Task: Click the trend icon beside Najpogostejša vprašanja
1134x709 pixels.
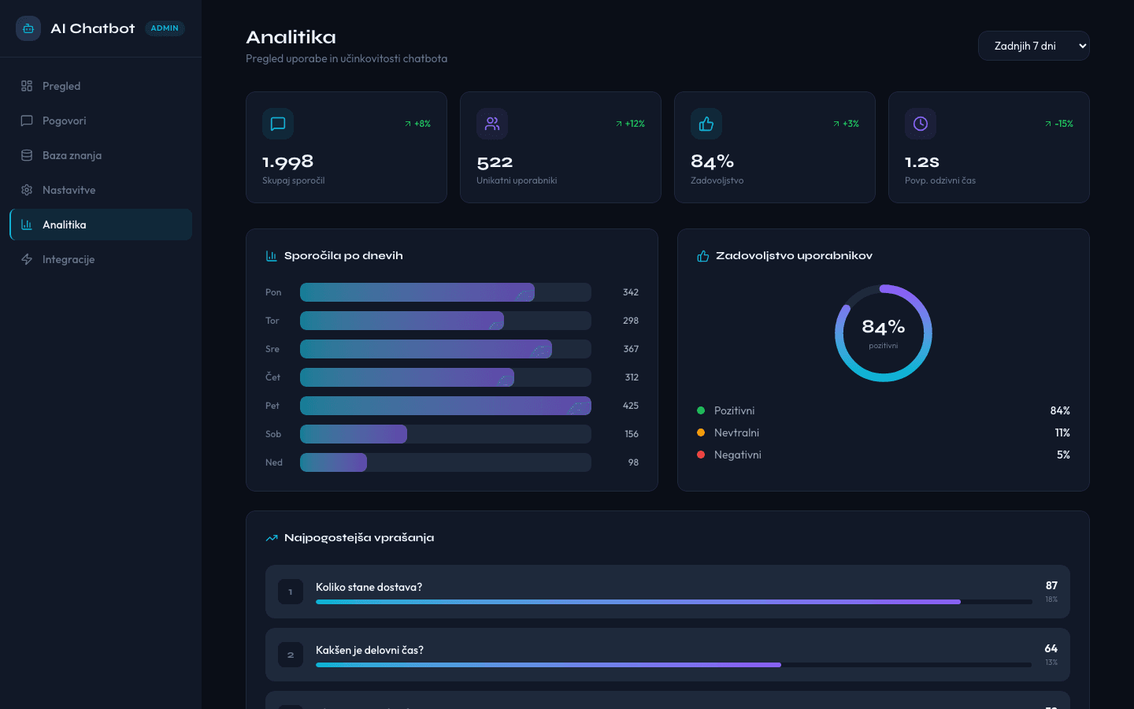Action: tap(272, 538)
